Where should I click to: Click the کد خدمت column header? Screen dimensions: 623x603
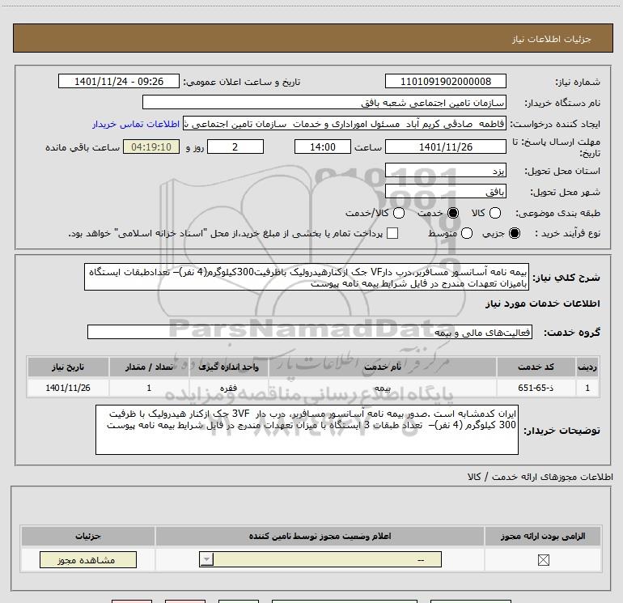tap(536, 367)
